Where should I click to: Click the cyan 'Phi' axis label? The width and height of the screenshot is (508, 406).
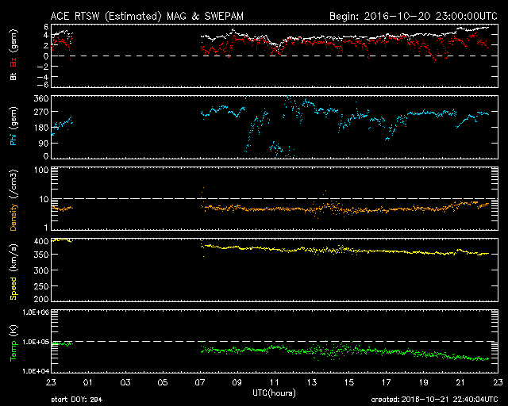(13, 138)
